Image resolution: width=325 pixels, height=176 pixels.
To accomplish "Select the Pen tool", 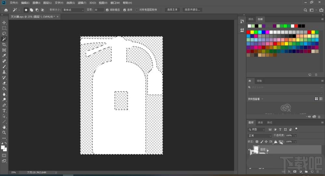I will [x=4, y=105].
